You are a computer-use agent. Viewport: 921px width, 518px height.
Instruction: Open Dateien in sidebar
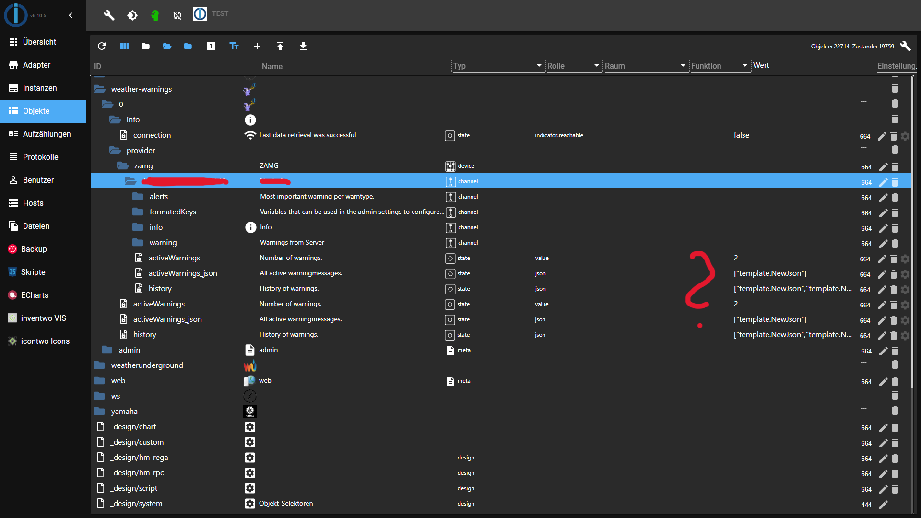(x=43, y=226)
